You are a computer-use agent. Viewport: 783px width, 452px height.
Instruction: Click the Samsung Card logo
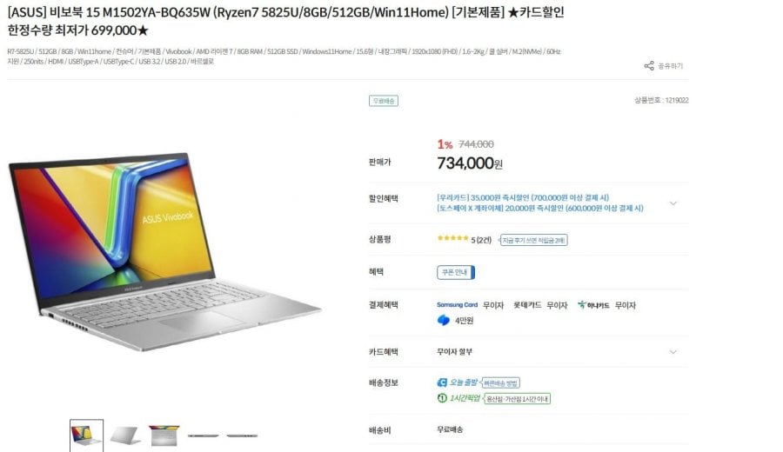click(x=457, y=305)
